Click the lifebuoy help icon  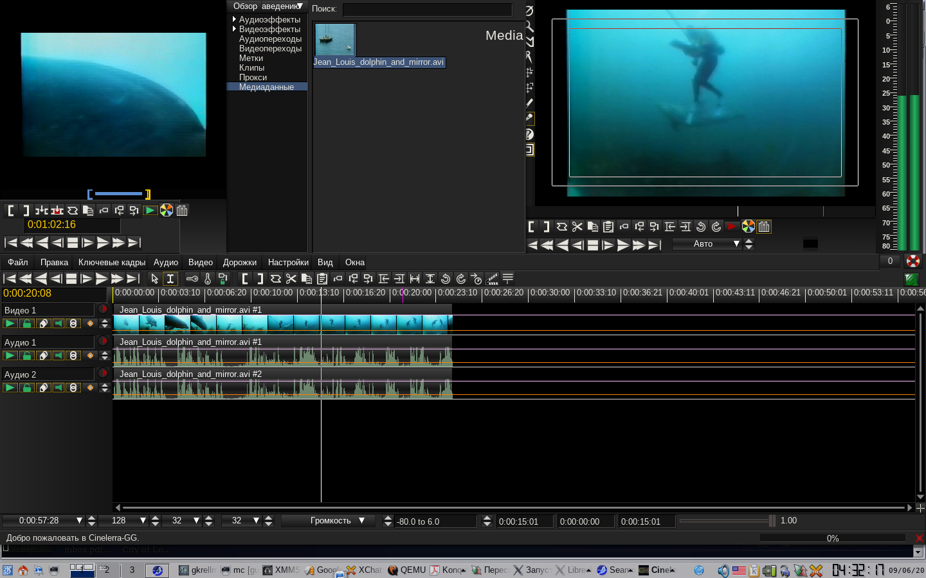pyautogui.click(x=913, y=261)
